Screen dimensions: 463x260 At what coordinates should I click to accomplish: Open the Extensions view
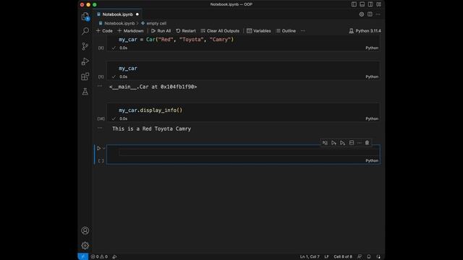point(85,77)
